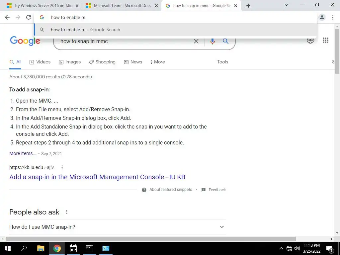Open the Videos results tab
The height and width of the screenshot is (255, 340).
[x=40, y=62]
